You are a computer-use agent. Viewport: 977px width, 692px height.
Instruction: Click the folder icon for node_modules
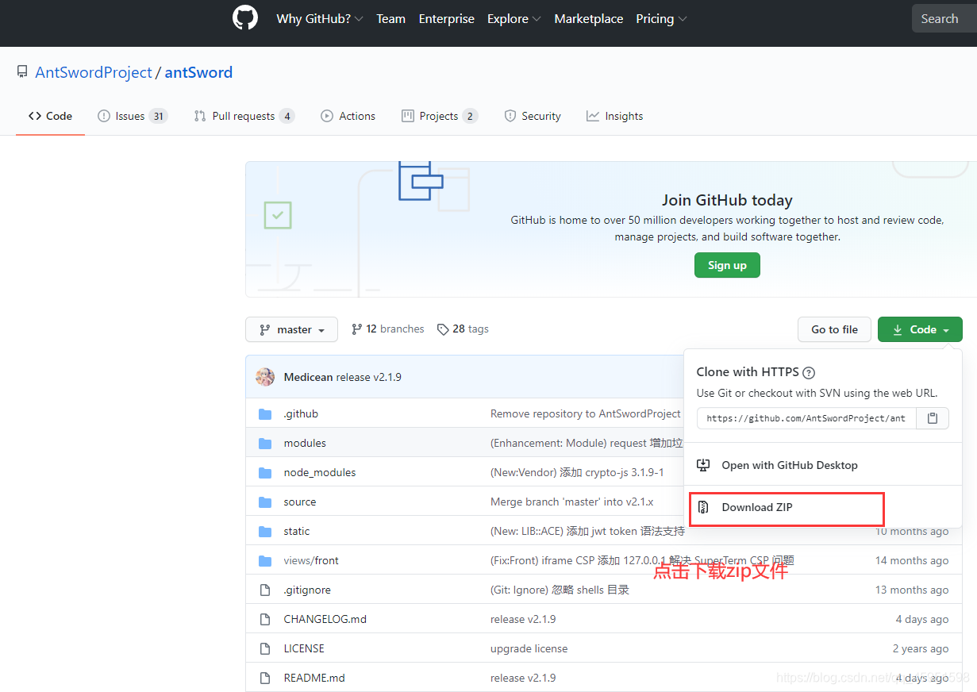point(265,472)
